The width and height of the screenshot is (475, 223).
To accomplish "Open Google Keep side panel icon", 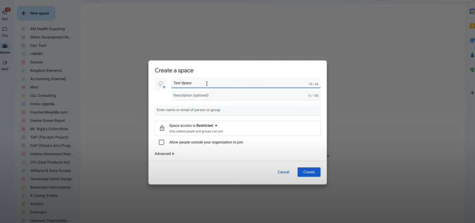I will pos(472,26).
